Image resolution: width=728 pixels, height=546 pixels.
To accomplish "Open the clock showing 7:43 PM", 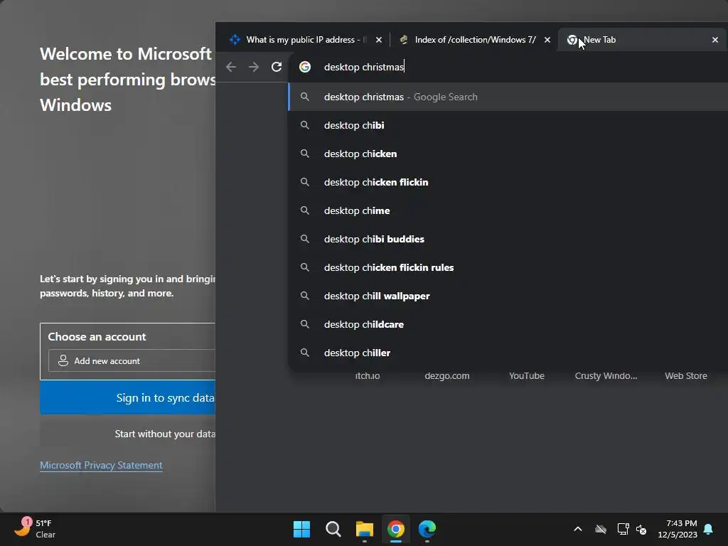I will (678, 529).
